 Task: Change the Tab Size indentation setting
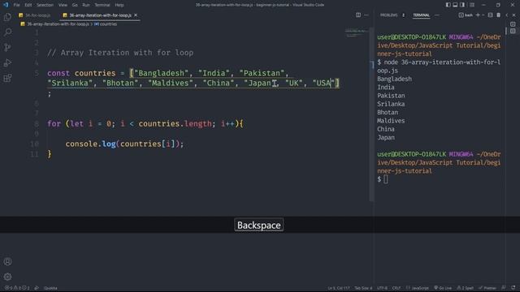point(363,288)
